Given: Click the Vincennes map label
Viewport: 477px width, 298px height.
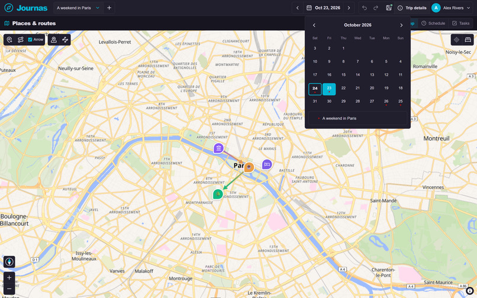Looking at the screenshot, I should click(433, 187).
